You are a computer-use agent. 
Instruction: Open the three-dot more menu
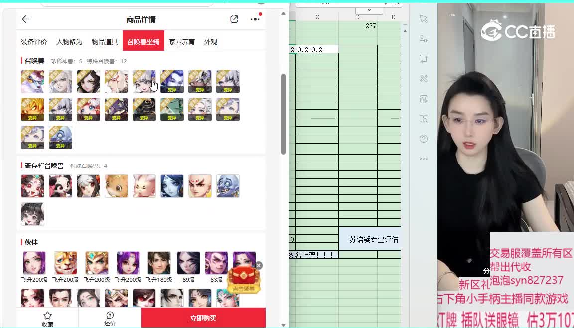click(x=255, y=19)
